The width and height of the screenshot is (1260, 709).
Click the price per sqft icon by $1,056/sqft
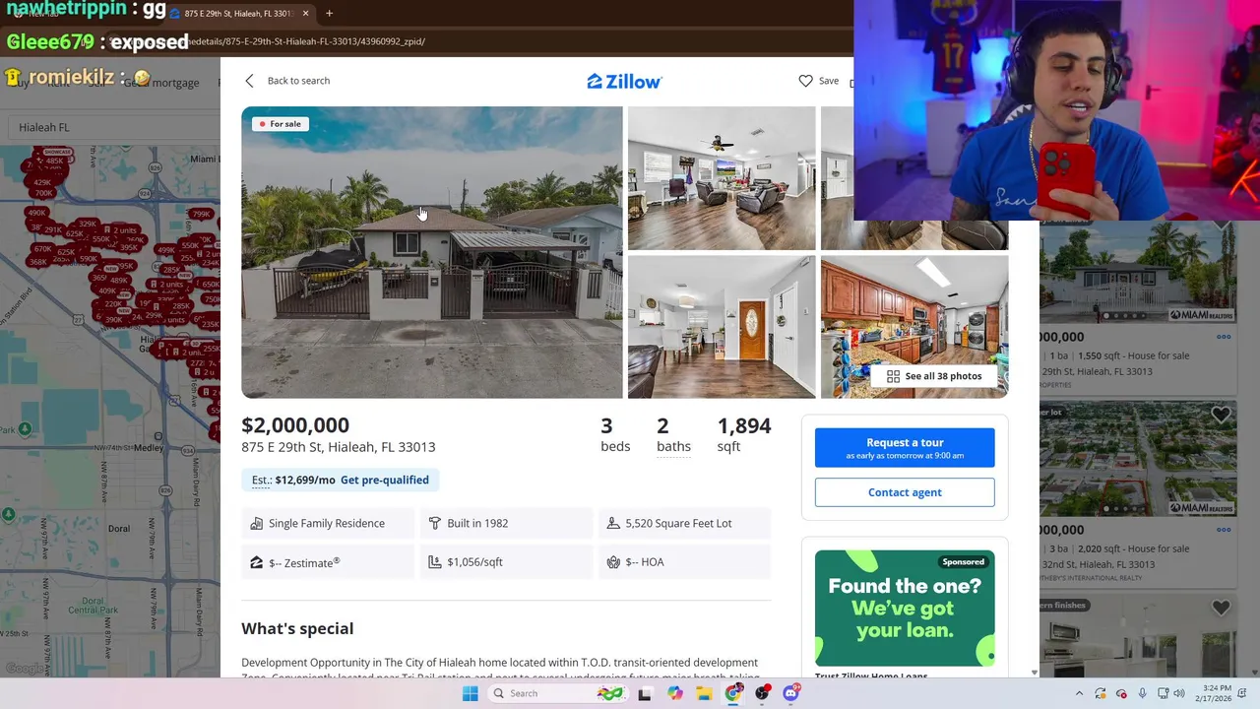pyautogui.click(x=434, y=562)
